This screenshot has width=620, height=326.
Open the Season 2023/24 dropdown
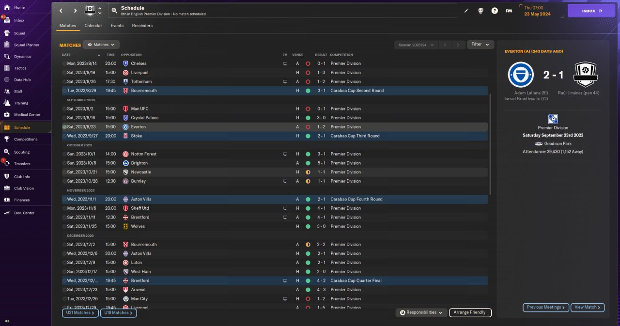(416, 45)
